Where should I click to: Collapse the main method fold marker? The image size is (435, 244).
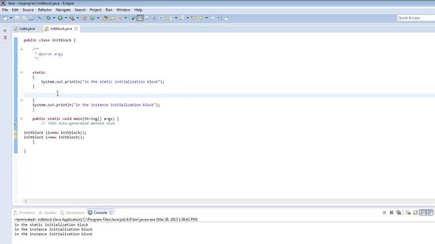[x=21, y=119]
